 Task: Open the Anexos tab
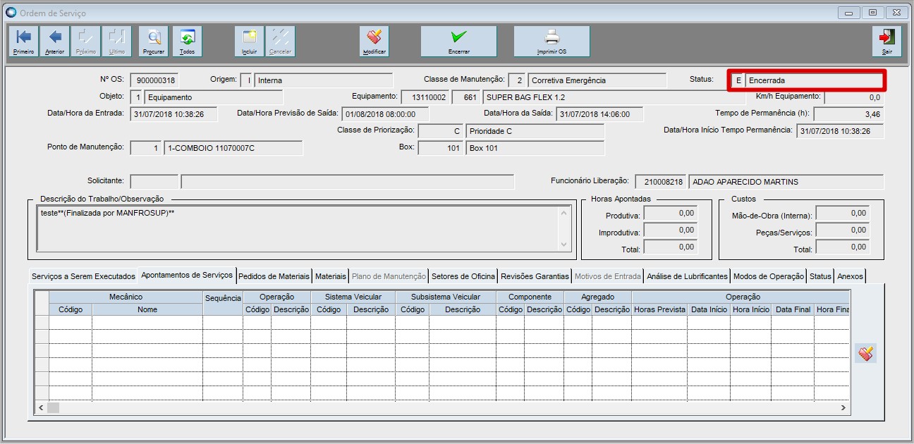point(850,276)
